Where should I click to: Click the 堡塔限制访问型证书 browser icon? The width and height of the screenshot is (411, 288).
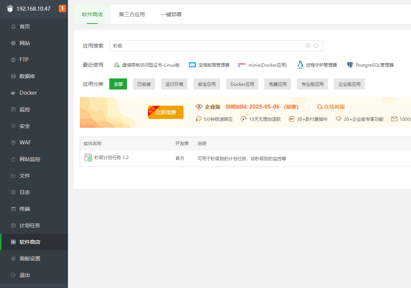point(116,65)
